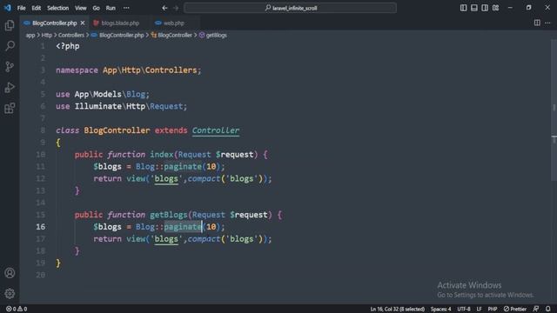
Task: Open the Explorer view in activity bar
Action: pyautogui.click(x=10, y=25)
